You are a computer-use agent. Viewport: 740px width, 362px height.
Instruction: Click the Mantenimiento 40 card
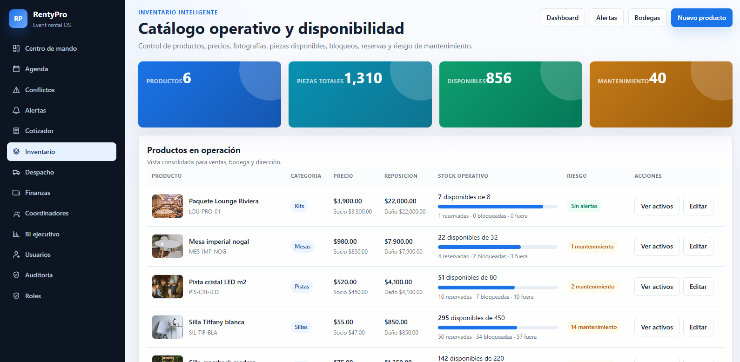(661, 94)
